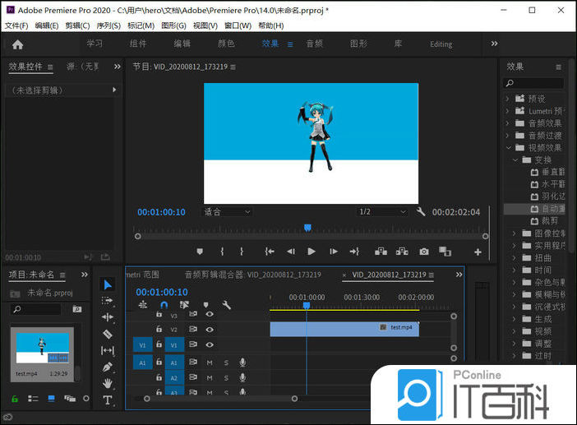Screen dimensions: 577x425
Task: Activate the Track Select Forward tool
Action: tap(108, 300)
